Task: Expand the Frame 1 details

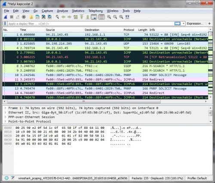Action: pos(5,108)
